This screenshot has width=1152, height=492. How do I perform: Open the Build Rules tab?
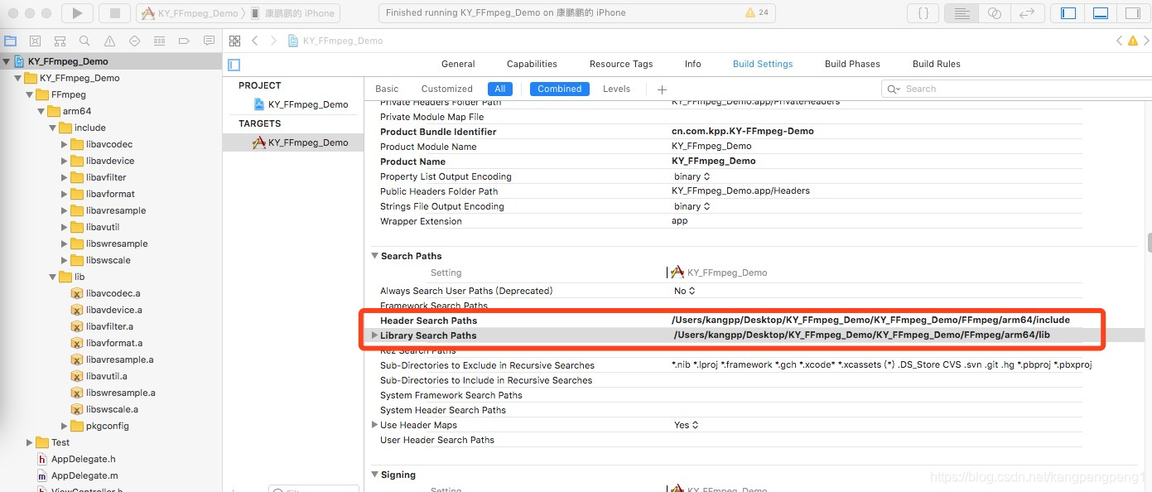point(936,64)
